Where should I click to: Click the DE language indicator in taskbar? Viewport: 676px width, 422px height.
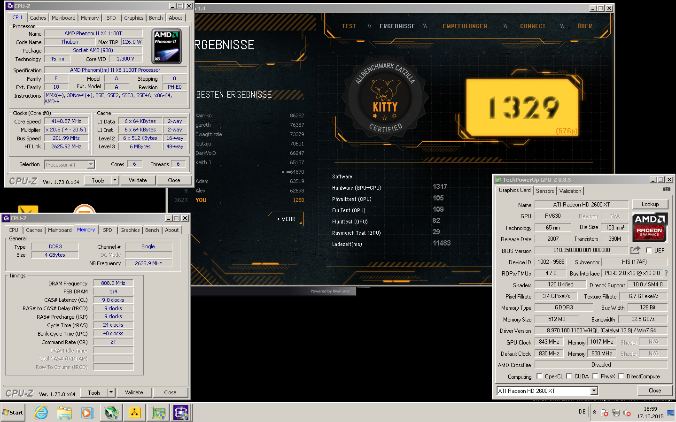pos(582,412)
